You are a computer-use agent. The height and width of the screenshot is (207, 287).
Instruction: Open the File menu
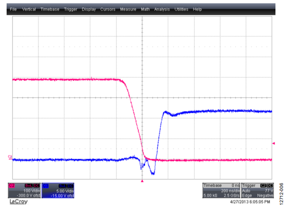pyautogui.click(x=13, y=9)
